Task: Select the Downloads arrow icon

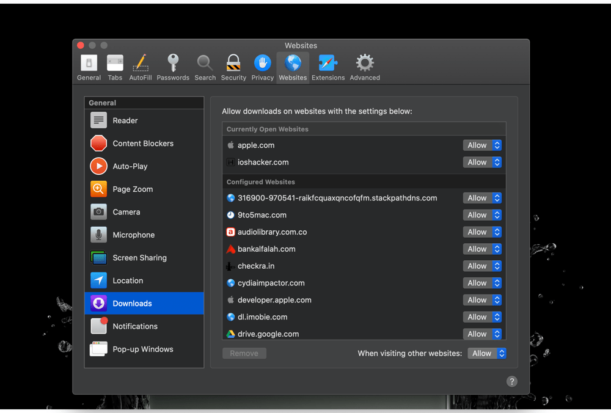Action: (x=98, y=303)
